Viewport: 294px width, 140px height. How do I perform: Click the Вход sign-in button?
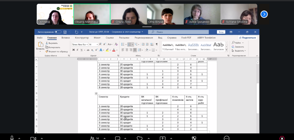(221, 32)
